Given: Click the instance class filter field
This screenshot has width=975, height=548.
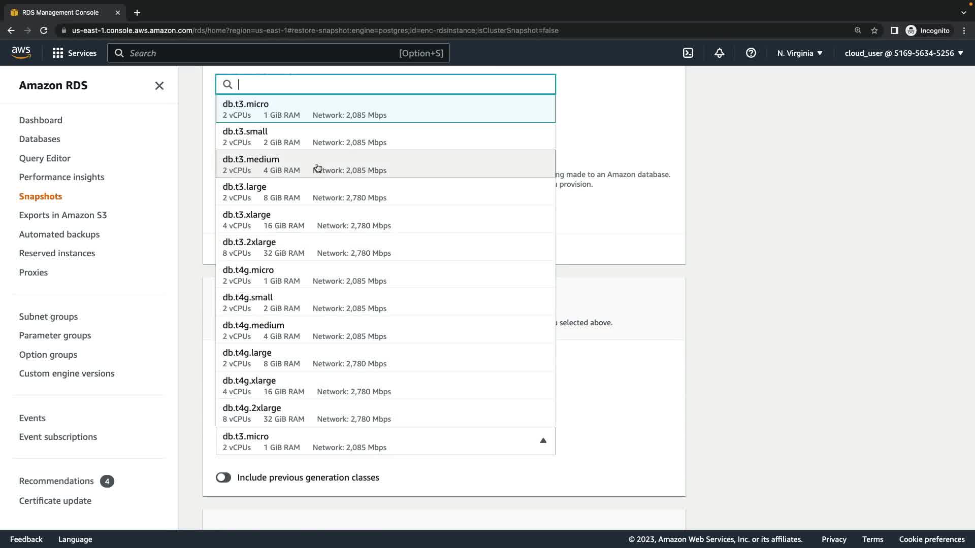Looking at the screenshot, I should [391, 84].
